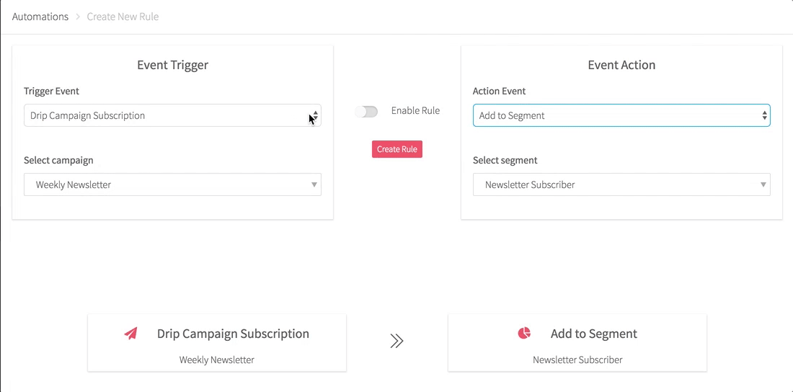Screen dimensions: 793x392
Task: Click the paper plane icon for Drip Campaign
Action: coord(130,334)
